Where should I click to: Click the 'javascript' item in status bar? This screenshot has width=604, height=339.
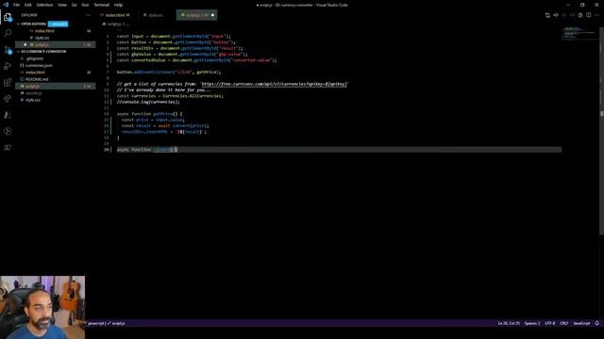point(96,323)
